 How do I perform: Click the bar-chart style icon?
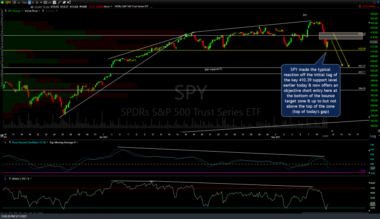pos(50,2)
